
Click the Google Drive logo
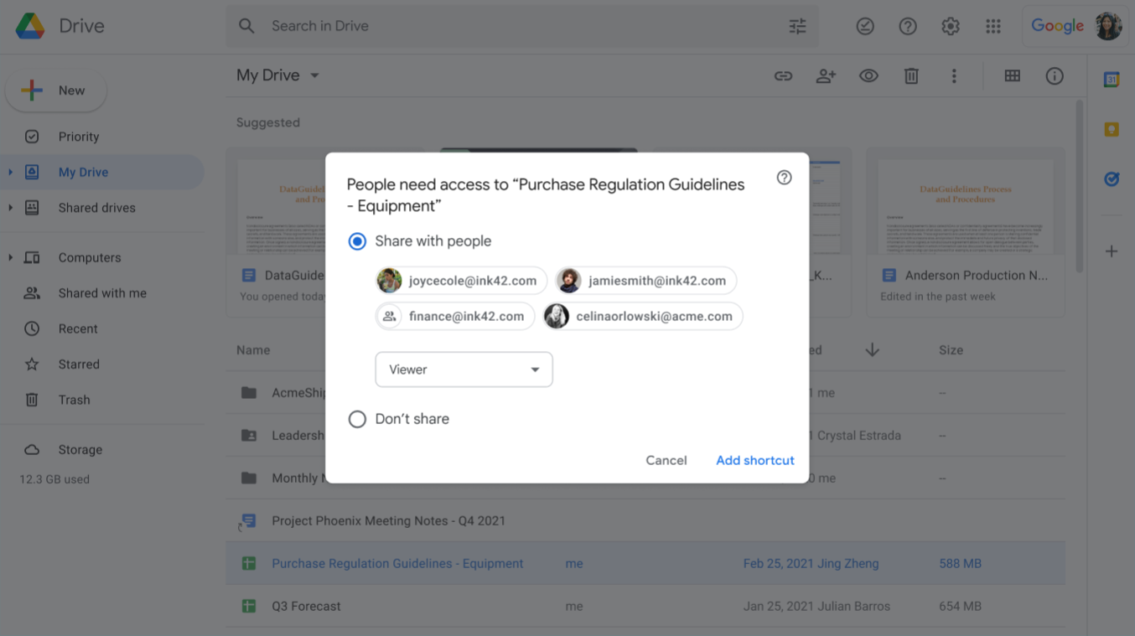[x=30, y=26]
